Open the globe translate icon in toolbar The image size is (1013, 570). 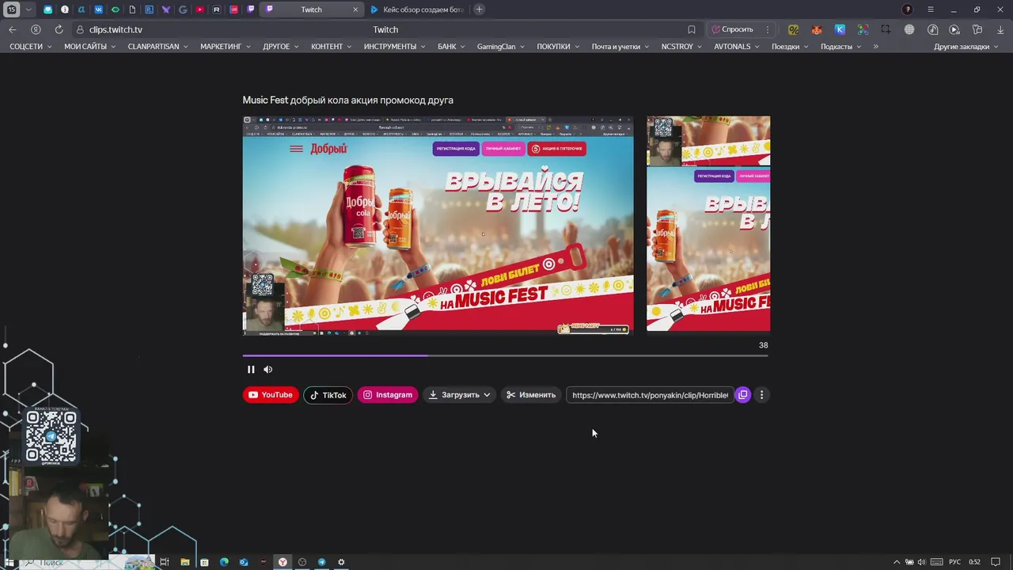coord(909,29)
